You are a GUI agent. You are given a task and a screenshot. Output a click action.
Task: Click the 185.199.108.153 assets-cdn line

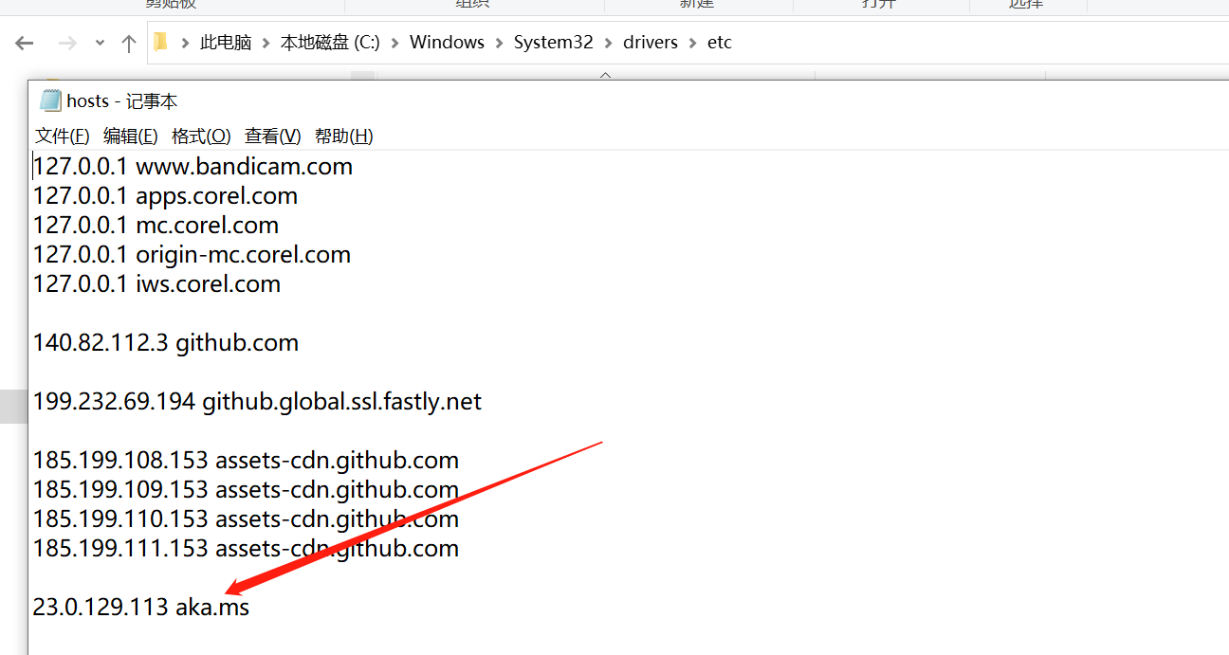246,461
